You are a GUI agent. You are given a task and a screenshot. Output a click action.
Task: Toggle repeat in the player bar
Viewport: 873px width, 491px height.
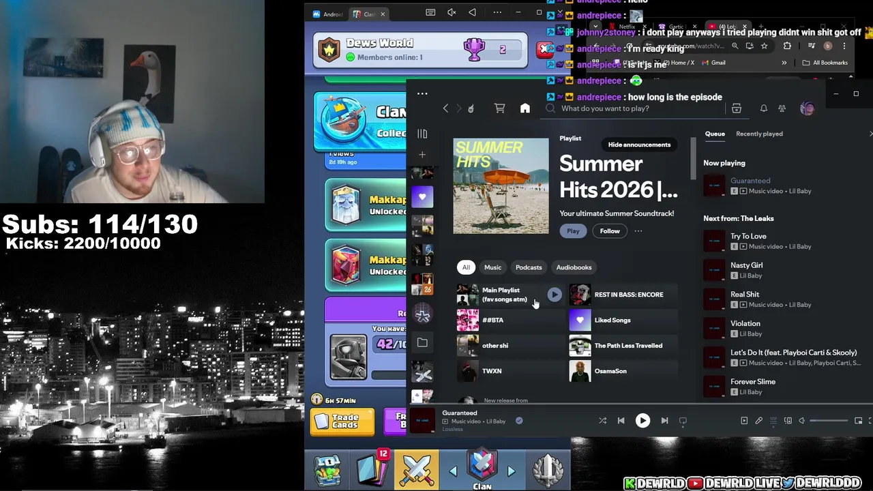pyautogui.click(x=683, y=421)
